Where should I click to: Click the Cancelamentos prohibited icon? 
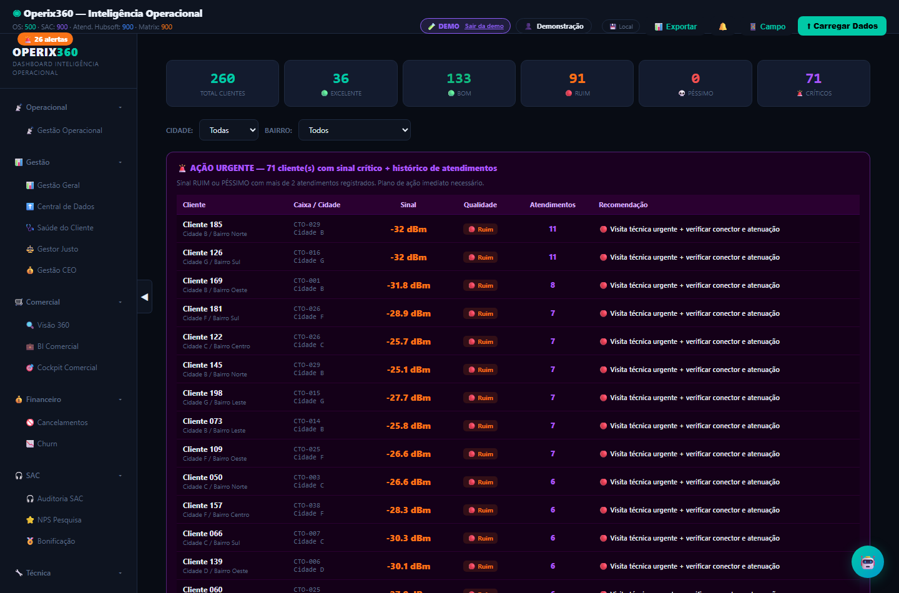30,423
